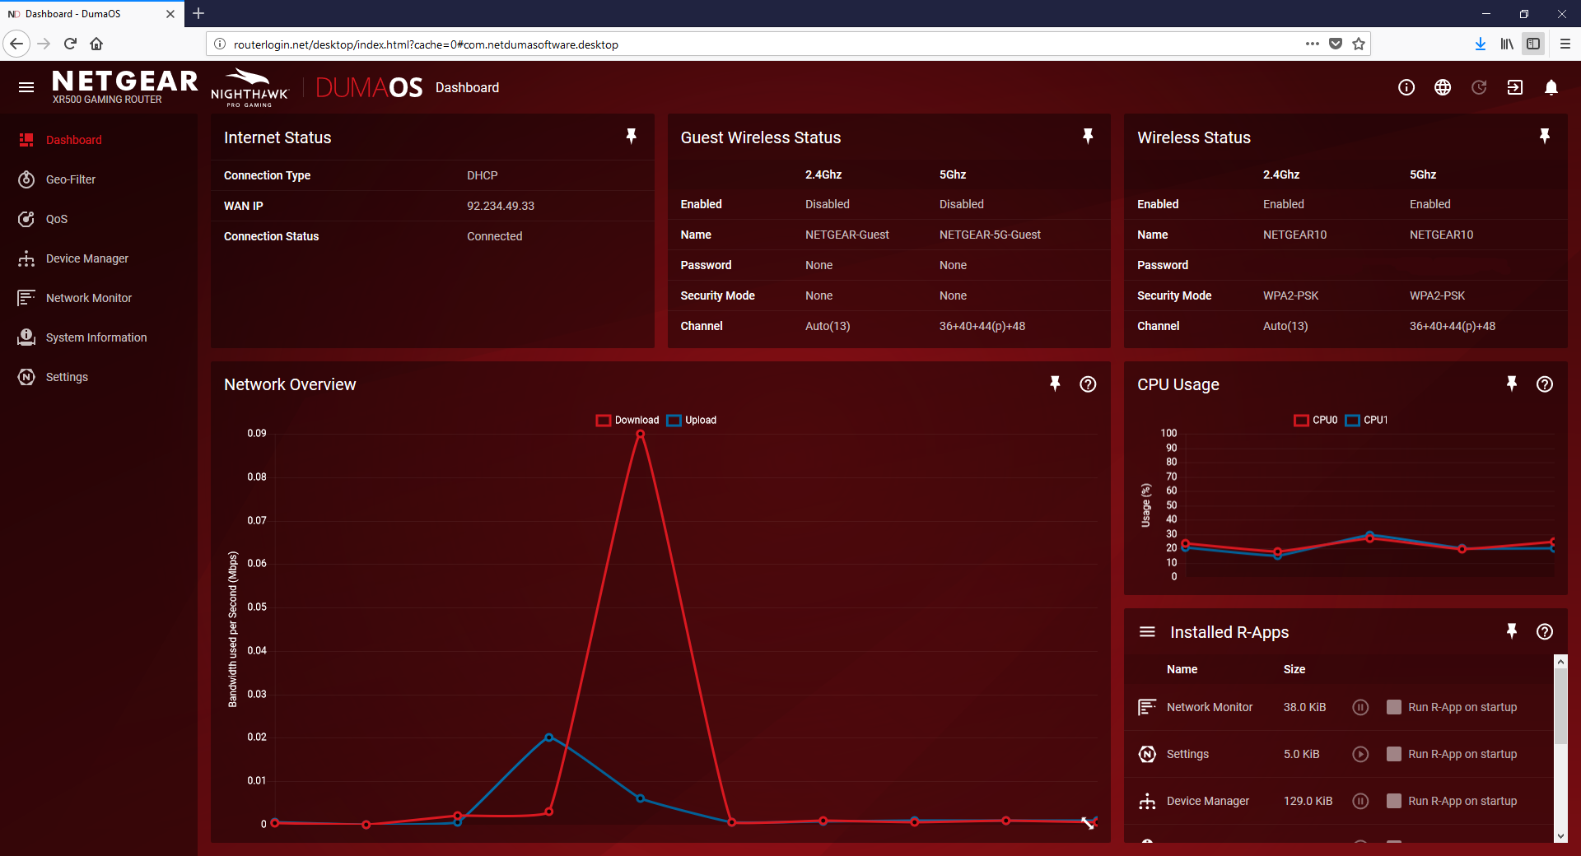Unpin the Internet Status panel
Screen dimensions: 1581x856
[x=632, y=137]
